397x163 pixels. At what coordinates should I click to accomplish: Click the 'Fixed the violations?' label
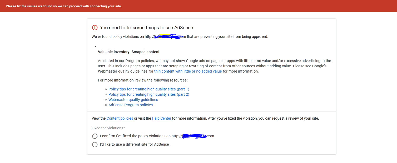click(108, 128)
